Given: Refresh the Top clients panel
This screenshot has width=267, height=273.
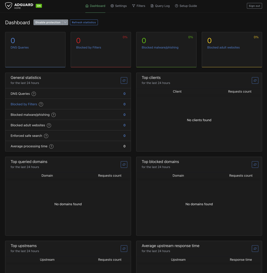Looking at the screenshot, I should click(x=255, y=80).
